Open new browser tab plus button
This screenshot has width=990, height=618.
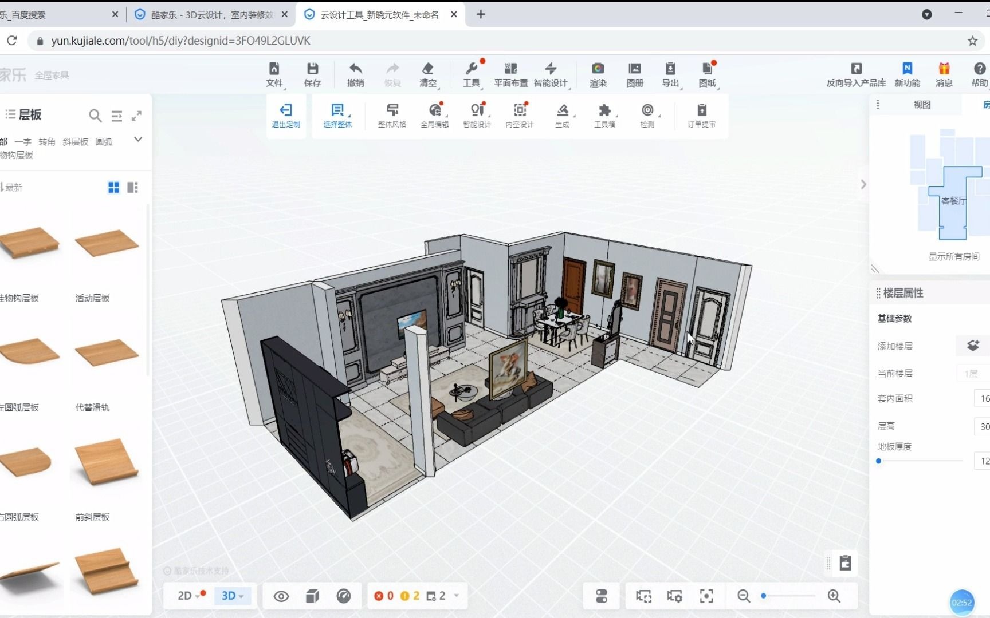pyautogui.click(x=481, y=15)
